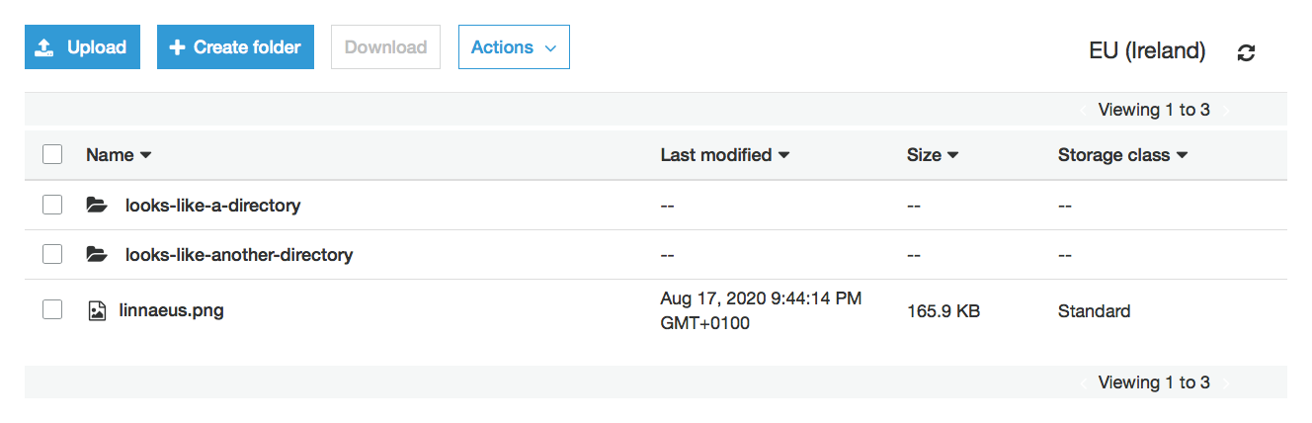
Task: Click the refresh icon beside EU (Ireland)
Action: pos(1247,52)
